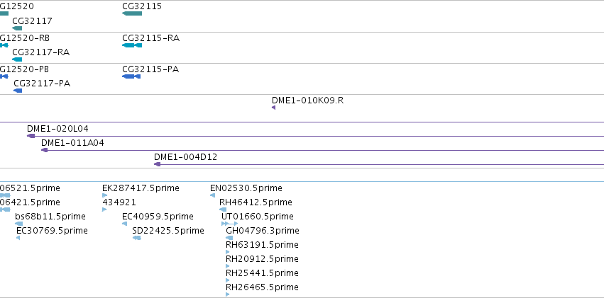
Task: Select the UT01660.5prime EST glyph
Action: pyautogui.click(x=229, y=224)
